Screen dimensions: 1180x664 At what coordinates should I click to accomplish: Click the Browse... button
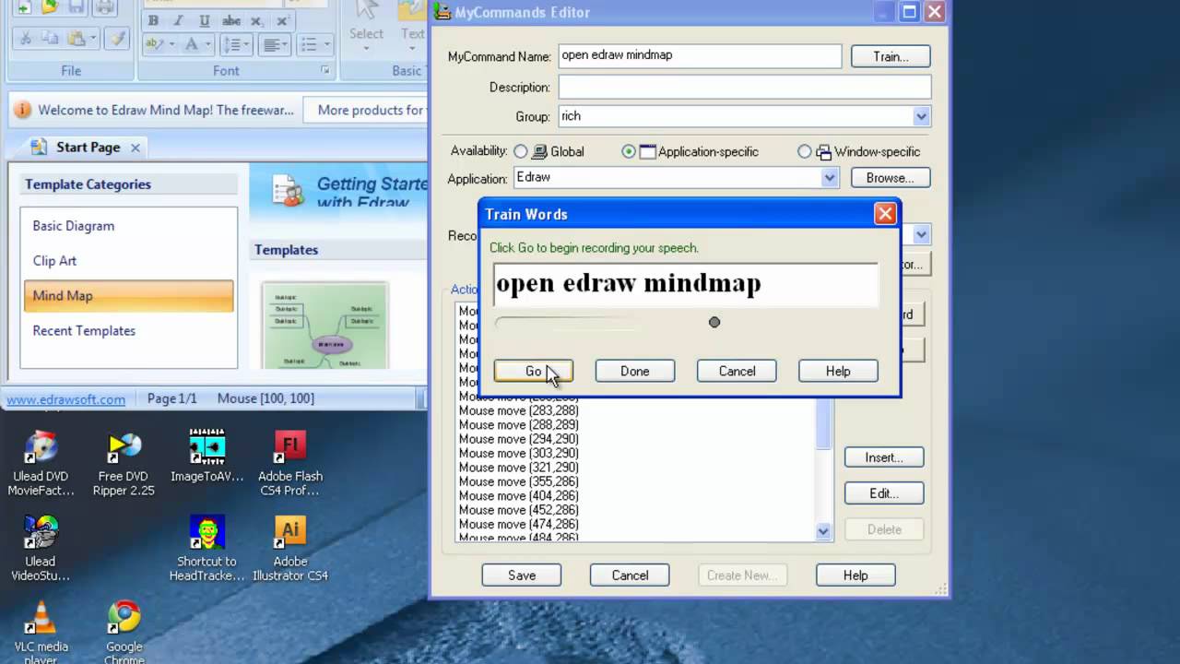(x=891, y=178)
